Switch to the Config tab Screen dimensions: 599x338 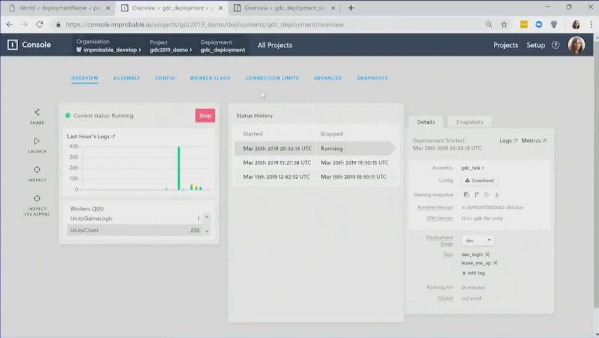165,78
